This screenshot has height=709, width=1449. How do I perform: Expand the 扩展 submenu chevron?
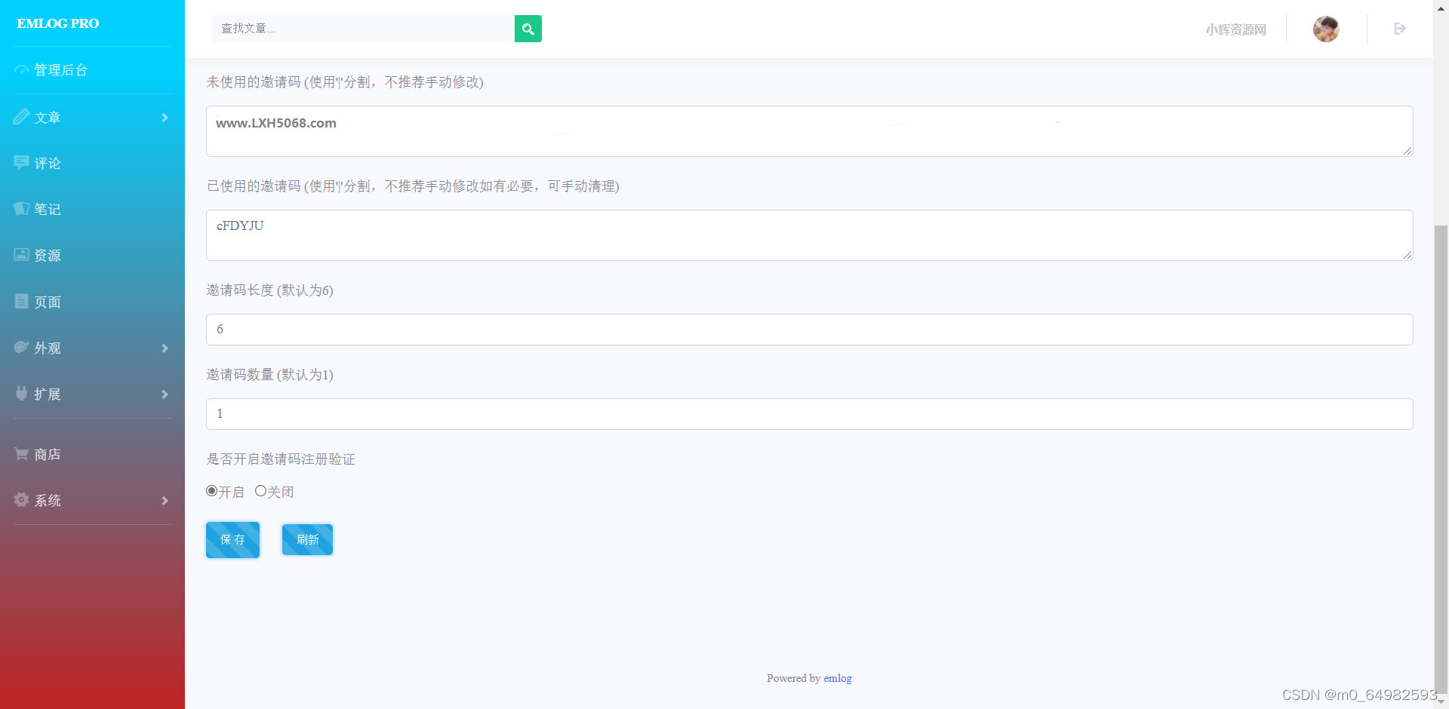point(165,394)
